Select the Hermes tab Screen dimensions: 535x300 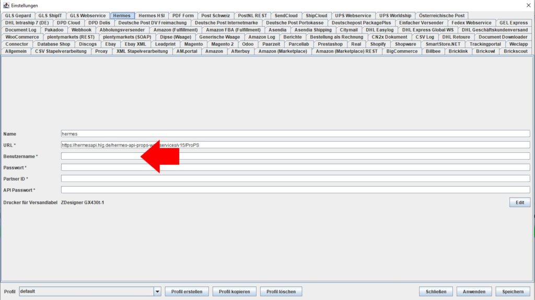122,16
